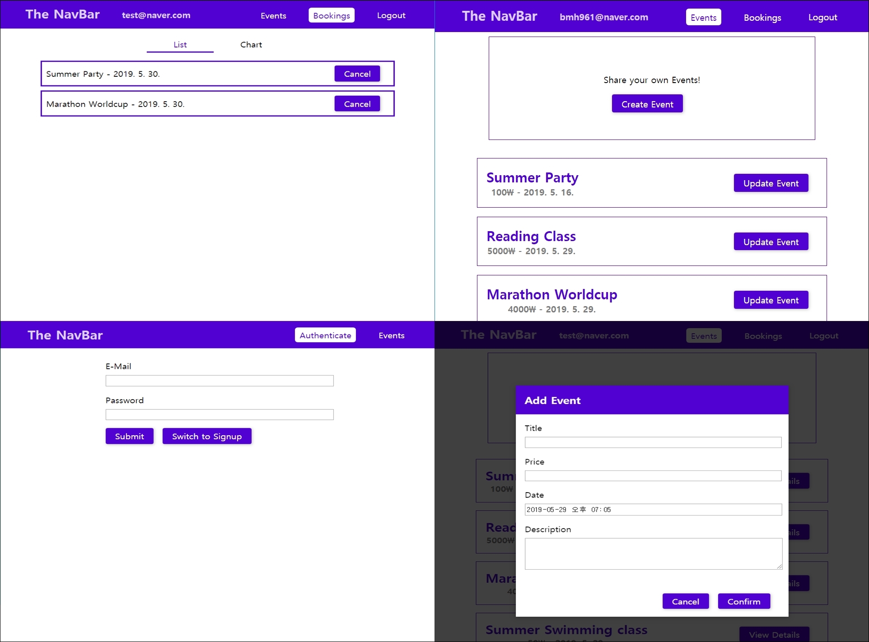Click the Password input field

[x=220, y=414]
